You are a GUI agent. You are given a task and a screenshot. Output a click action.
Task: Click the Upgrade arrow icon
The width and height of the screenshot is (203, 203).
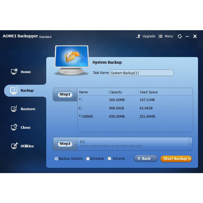point(138,36)
